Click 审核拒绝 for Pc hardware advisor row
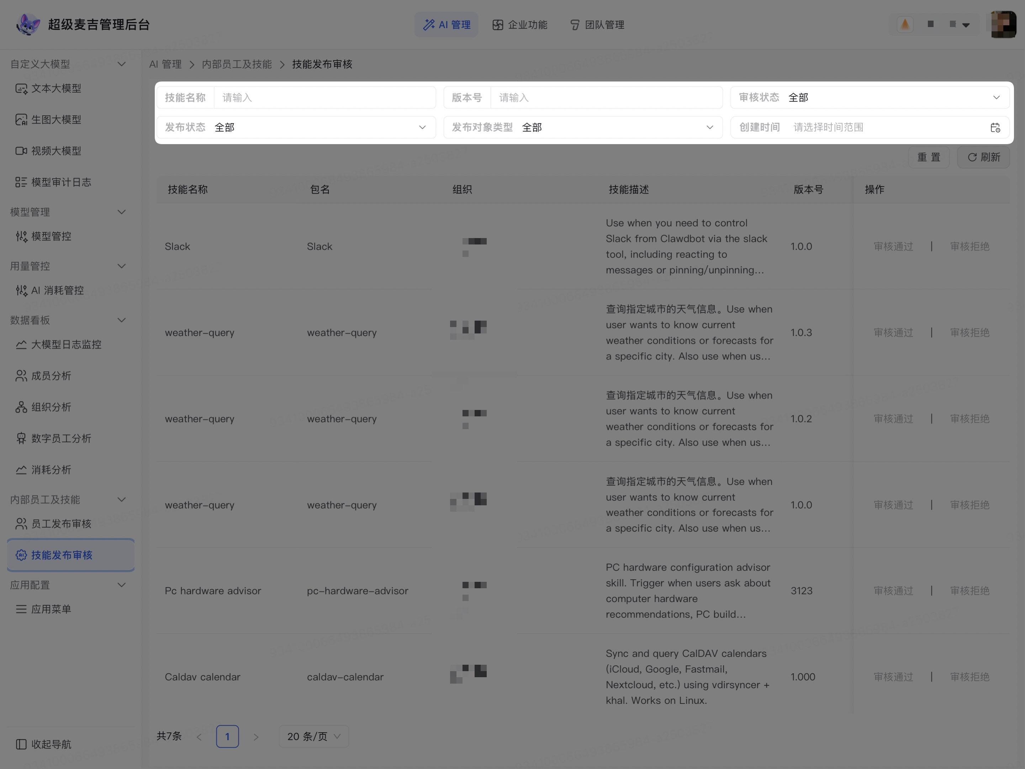The height and width of the screenshot is (769, 1025). [970, 591]
